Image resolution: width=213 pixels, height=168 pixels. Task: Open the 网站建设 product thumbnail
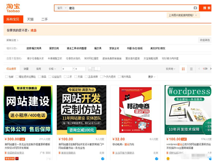28,110
